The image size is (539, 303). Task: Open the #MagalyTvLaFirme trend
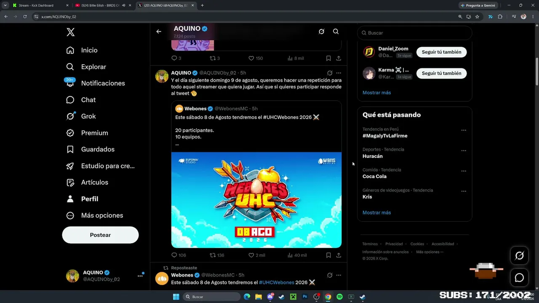click(x=385, y=136)
